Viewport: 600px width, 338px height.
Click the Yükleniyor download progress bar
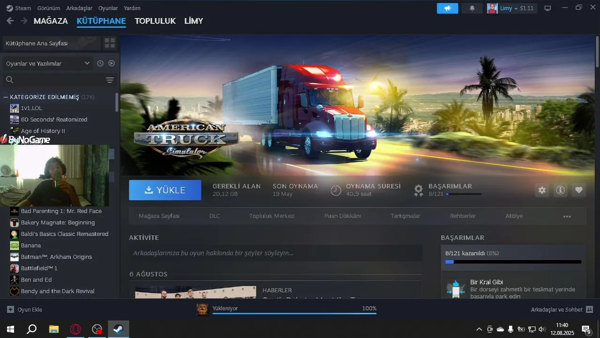click(x=294, y=313)
